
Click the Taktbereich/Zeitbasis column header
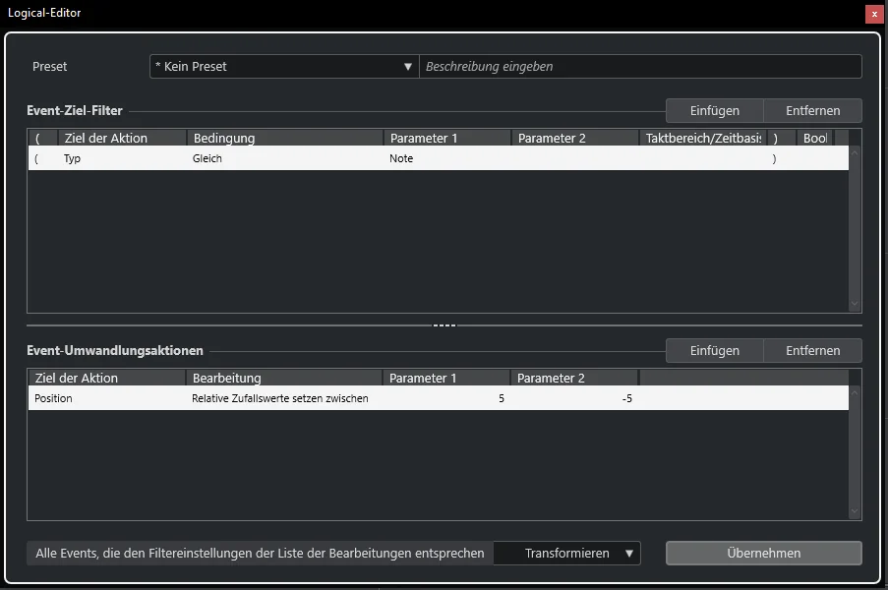[x=703, y=138]
